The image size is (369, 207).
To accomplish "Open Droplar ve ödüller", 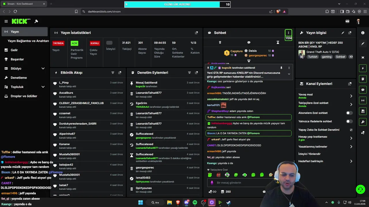I will click(25, 96).
